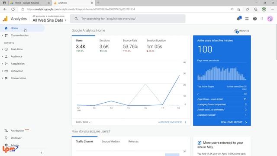Open the Attribution beta icon

pyautogui.click(x=6, y=131)
